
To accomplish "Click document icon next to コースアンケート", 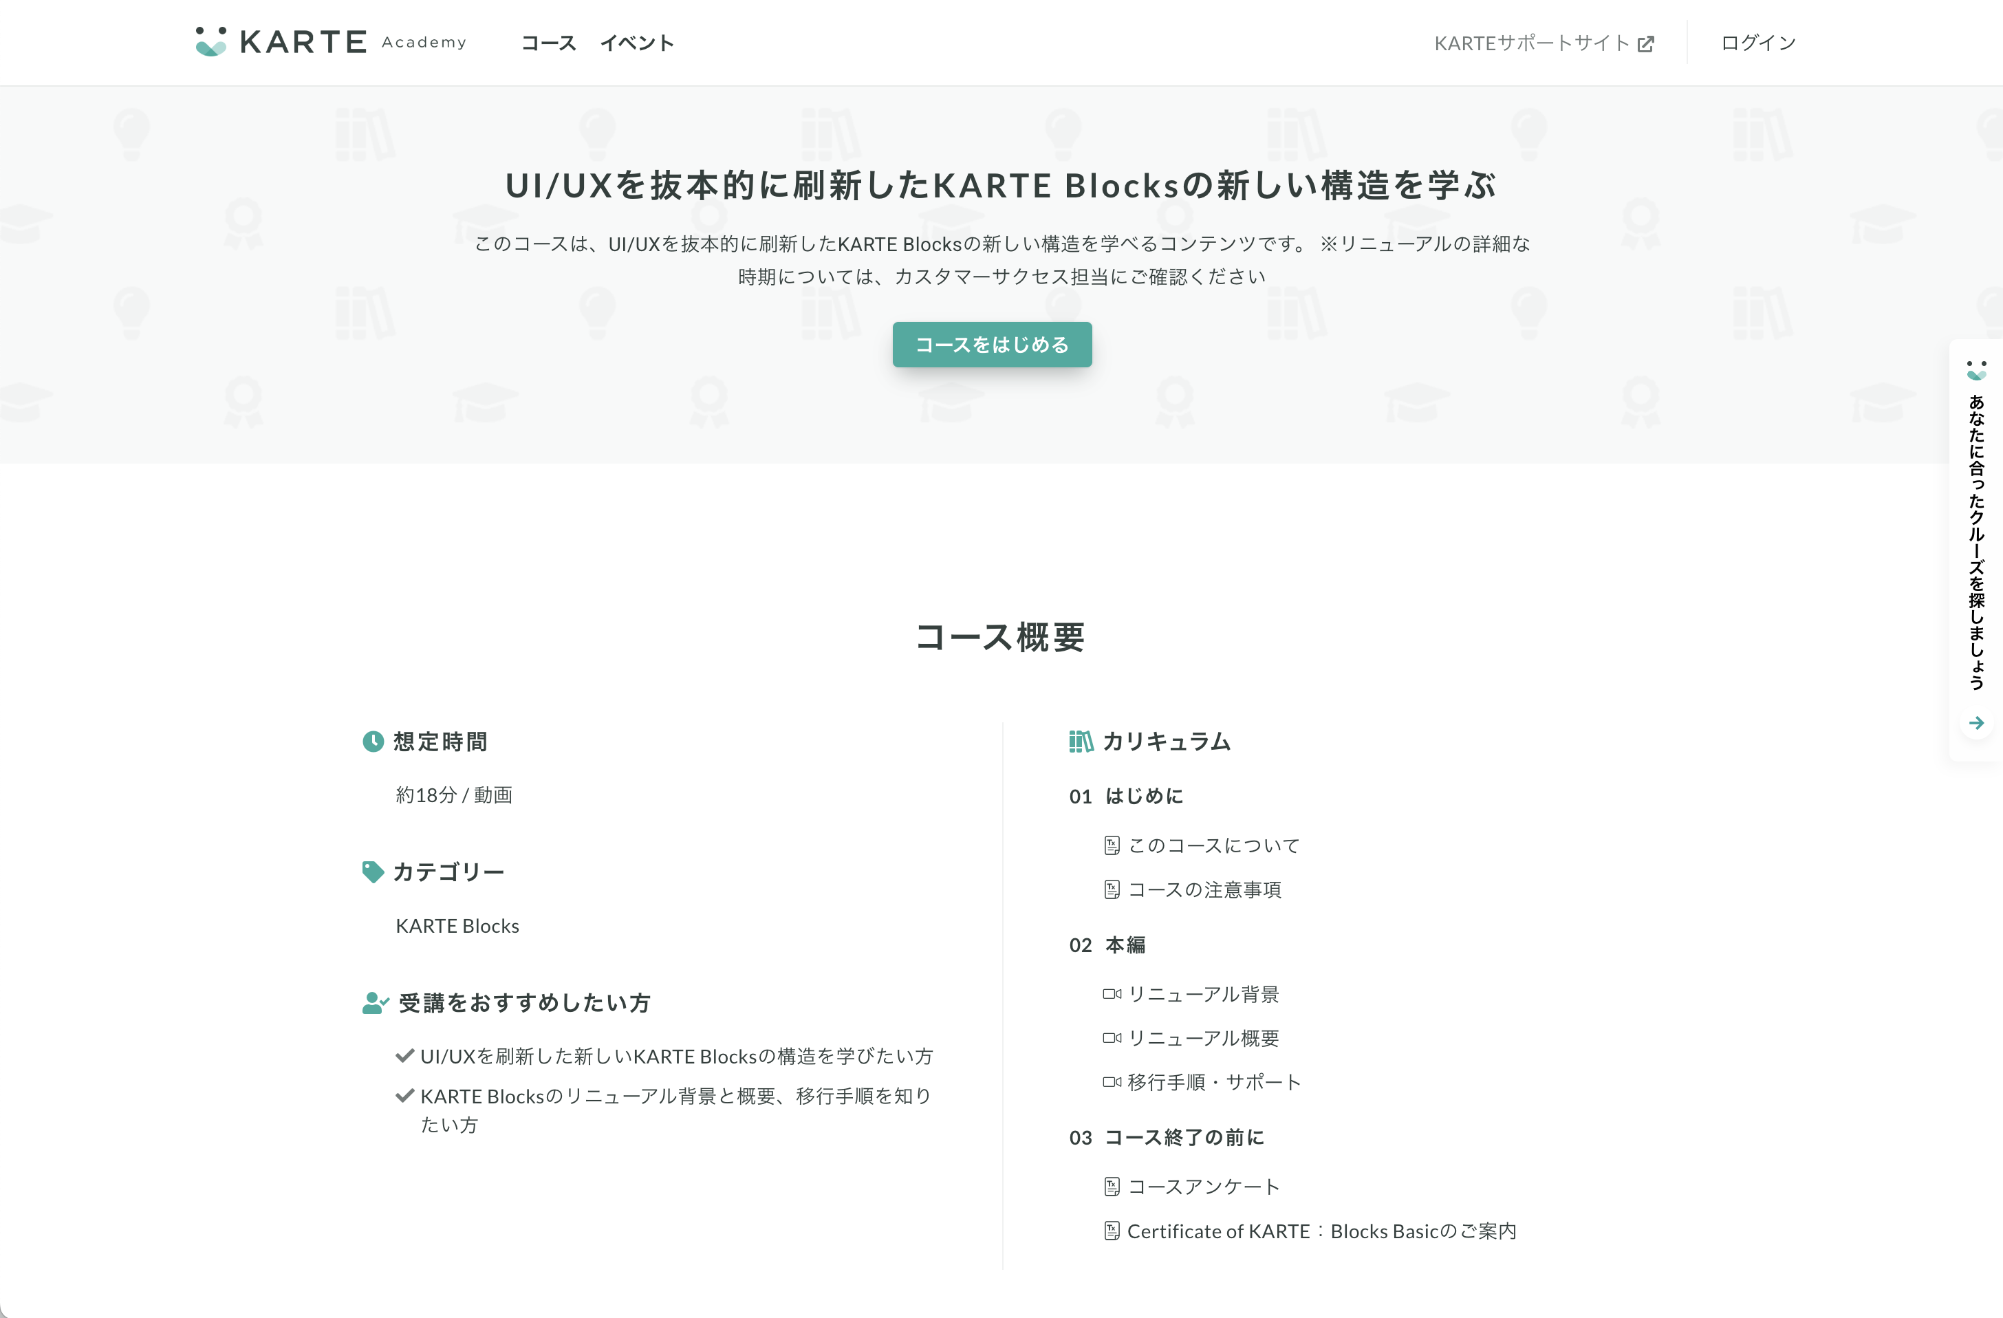I will pos(1112,1187).
